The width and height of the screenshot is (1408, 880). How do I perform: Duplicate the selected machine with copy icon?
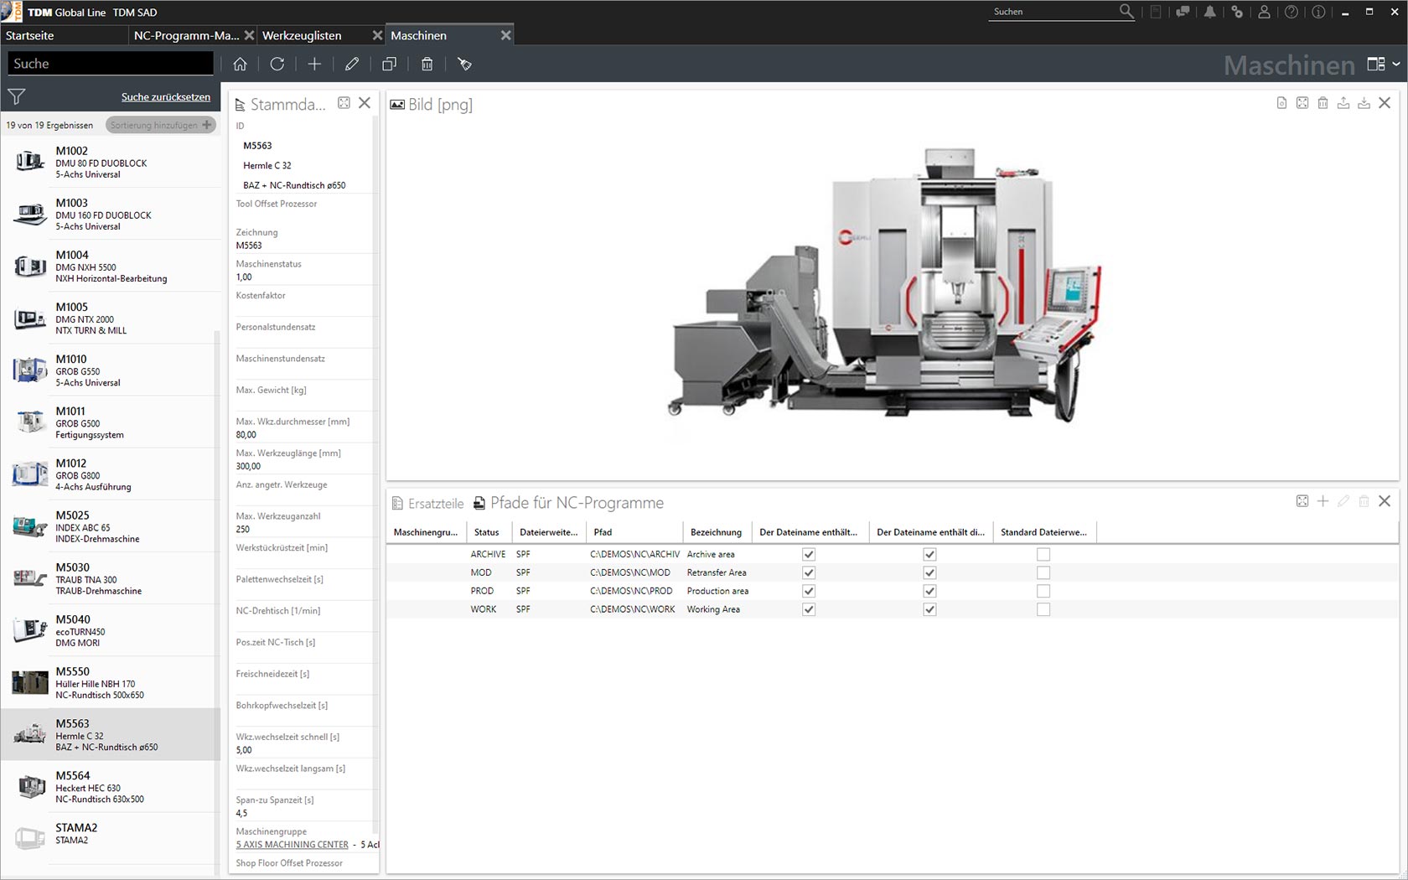[389, 64]
